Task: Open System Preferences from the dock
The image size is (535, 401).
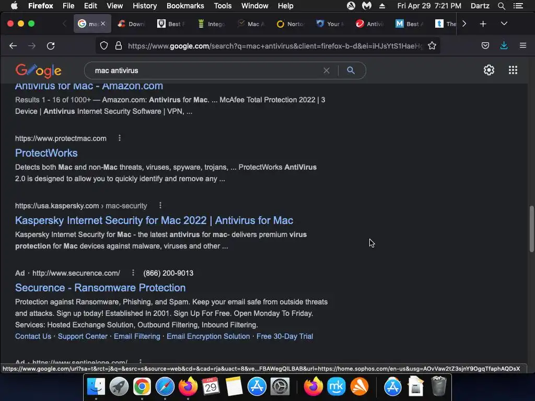Action: point(280,387)
